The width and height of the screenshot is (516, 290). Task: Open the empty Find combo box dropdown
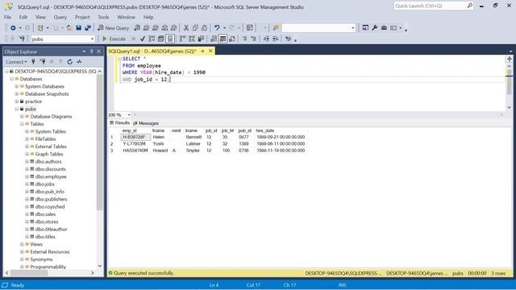tap(353, 28)
